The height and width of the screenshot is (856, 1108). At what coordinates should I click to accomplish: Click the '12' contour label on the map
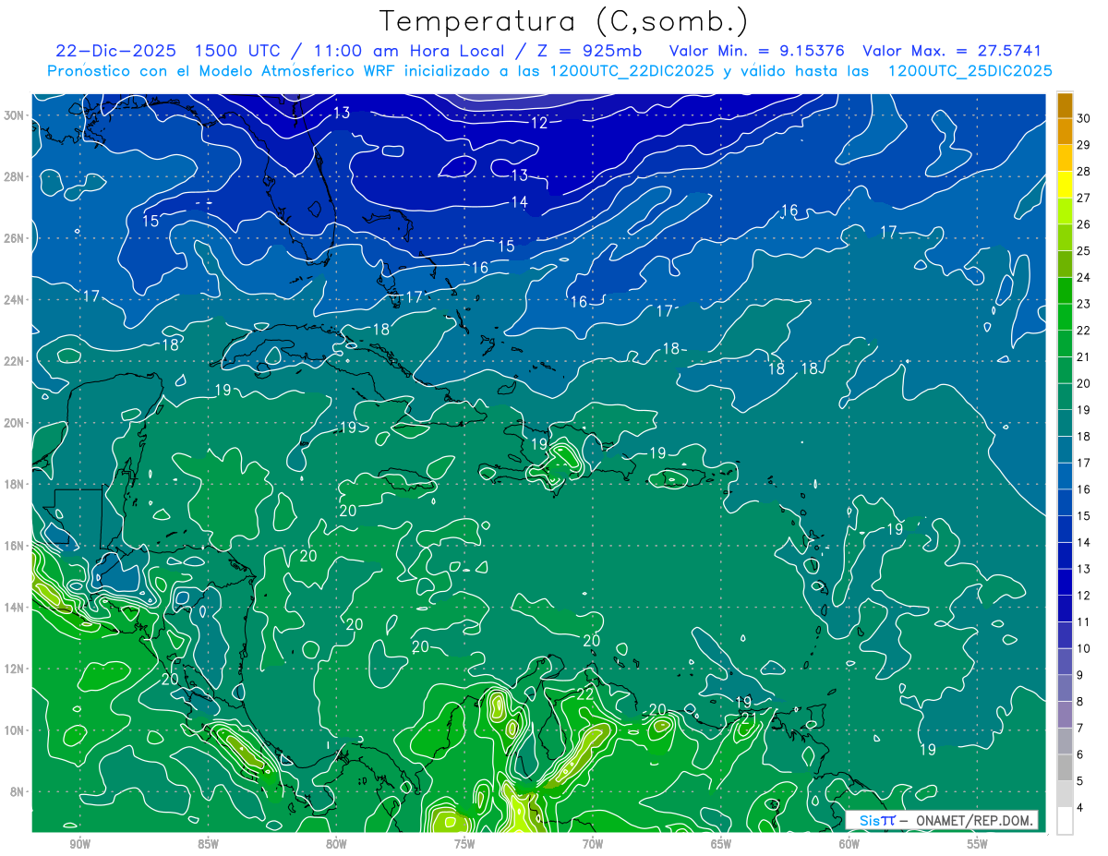tap(539, 123)
